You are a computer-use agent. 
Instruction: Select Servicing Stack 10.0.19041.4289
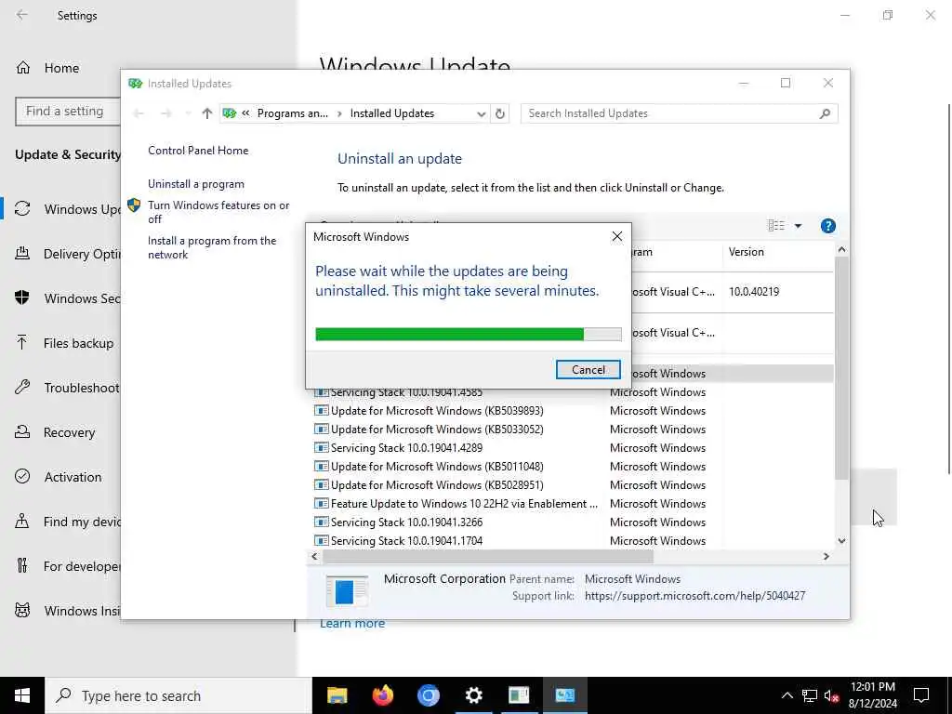[407, 448]
